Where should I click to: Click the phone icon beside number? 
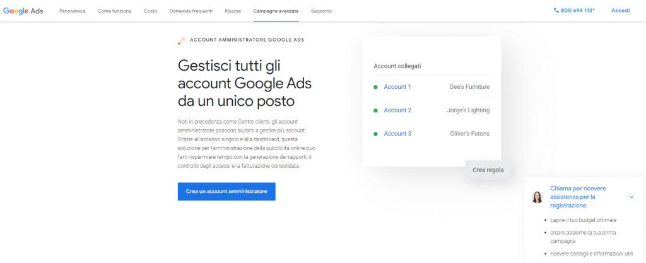tap(556, 11)
